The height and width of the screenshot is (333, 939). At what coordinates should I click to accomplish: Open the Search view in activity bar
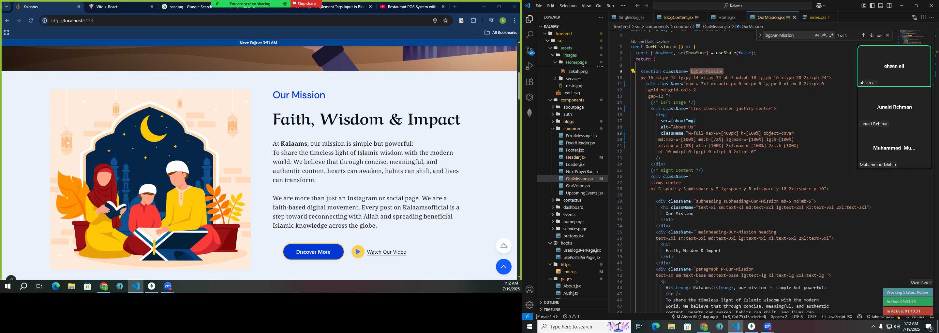tap(529, 35)
